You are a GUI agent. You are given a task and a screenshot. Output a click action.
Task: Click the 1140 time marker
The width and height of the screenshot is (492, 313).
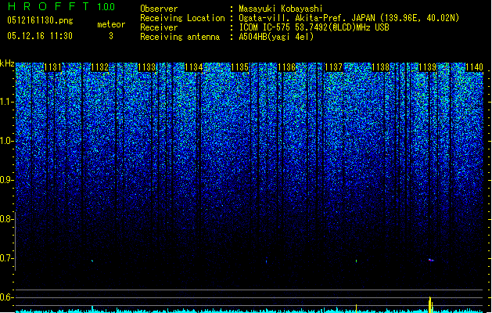click(474, 67)
